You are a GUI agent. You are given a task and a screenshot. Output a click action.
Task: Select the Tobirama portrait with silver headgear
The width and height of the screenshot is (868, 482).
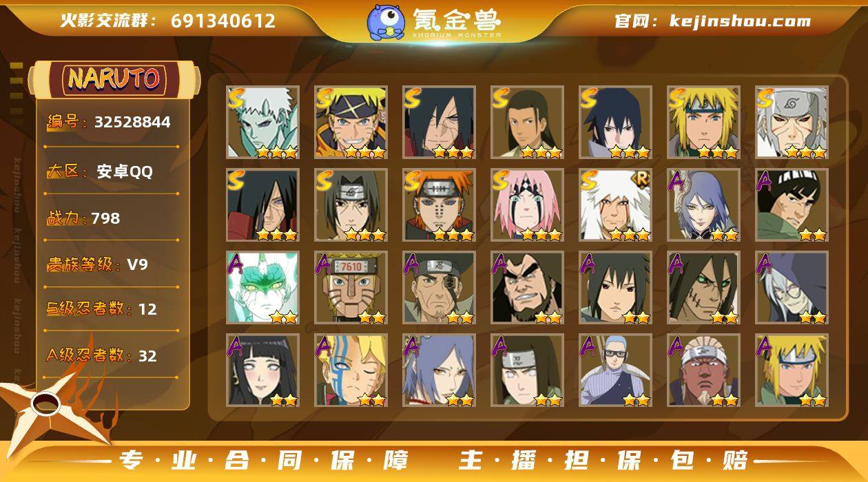[792, 123]
